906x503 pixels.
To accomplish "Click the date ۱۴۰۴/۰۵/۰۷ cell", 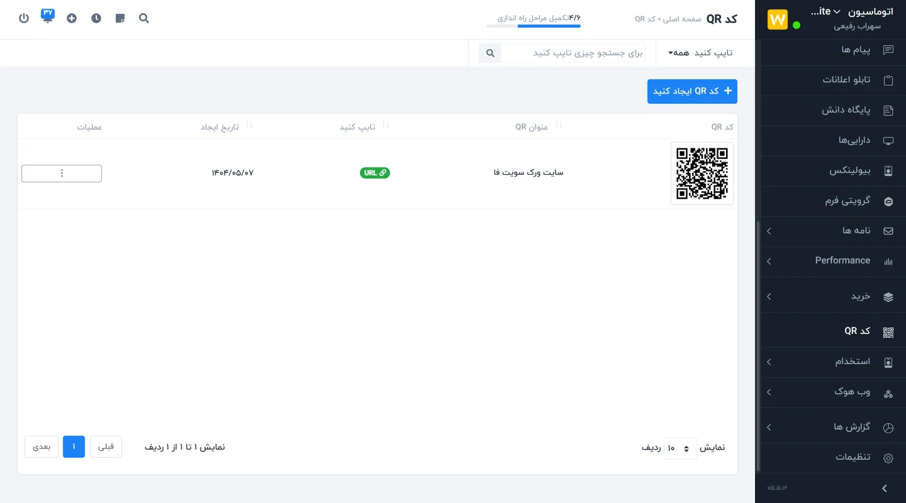I will 232,173.
